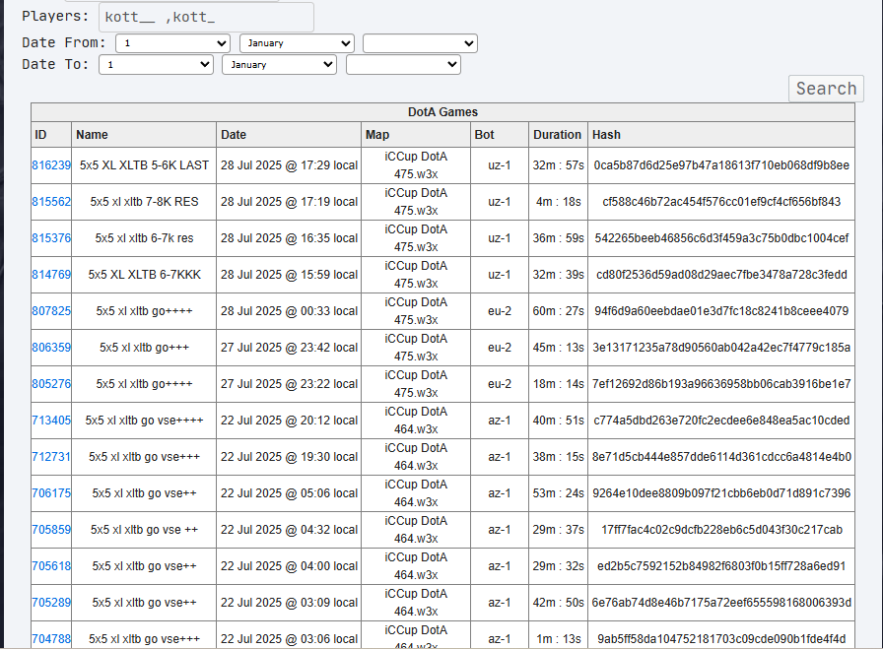Viewport: 883px width, 649px height.
Task: Click the Map column header
Action: [x=416, y=135]
